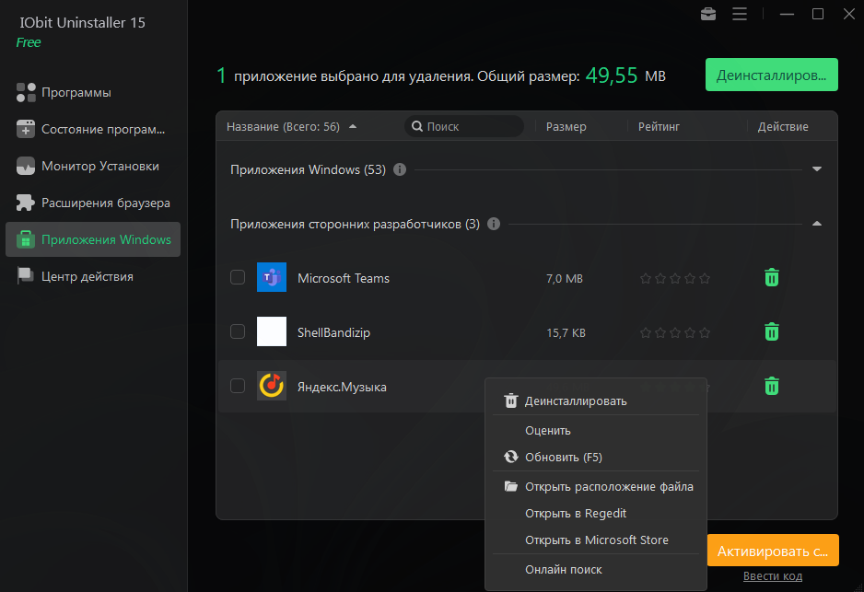Open the toolbox briefcase icon
The image size is (864, 592).
tap(708, 14)
